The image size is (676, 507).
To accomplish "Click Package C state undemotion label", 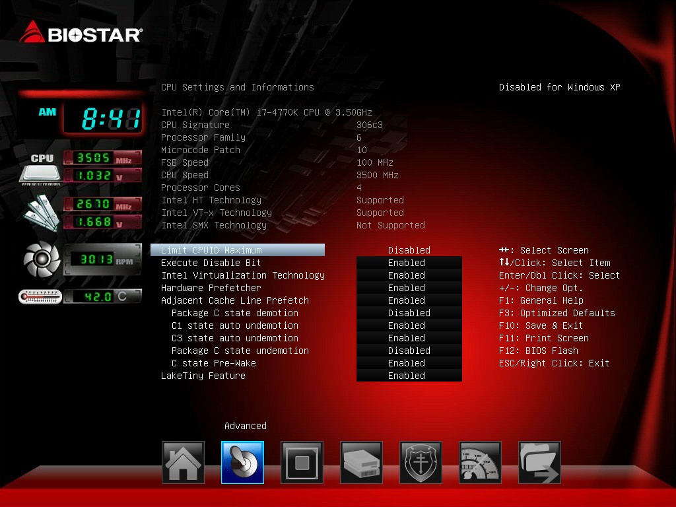I will point(240,351).
